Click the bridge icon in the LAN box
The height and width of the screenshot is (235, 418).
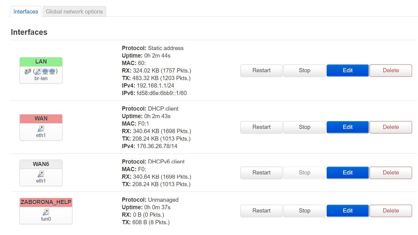(x=28, y=71)
